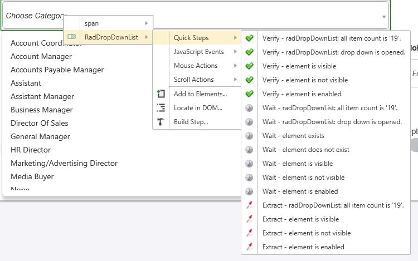Choose Accounts Payable Manager in list

(x=57, y=70)
